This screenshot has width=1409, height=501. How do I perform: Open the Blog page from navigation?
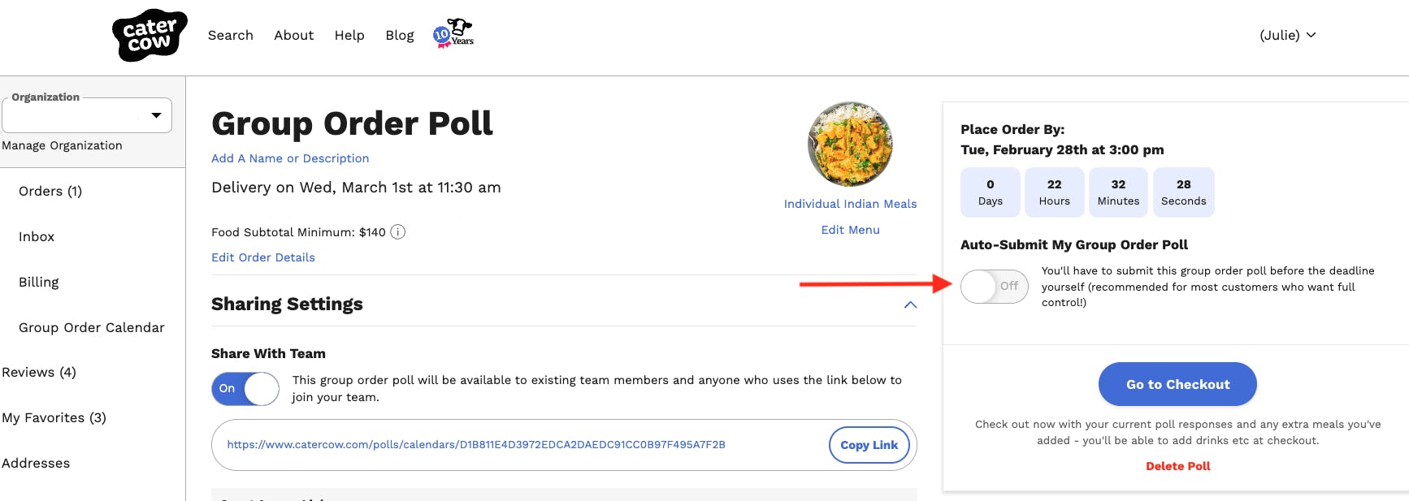point(400,35)
